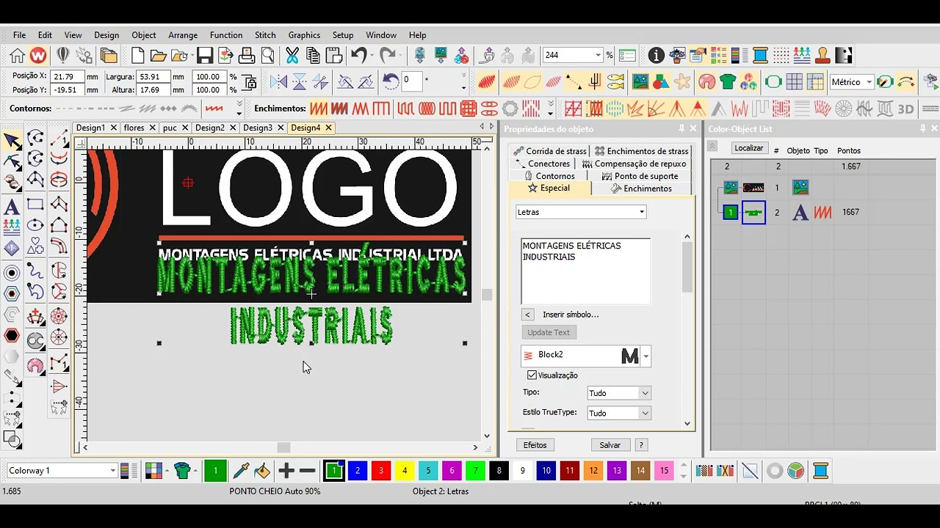This screenshot has height=528, width=940.
Task: Click the bullseye circle tool in left toolbox
Action: [x=12, y=273]
